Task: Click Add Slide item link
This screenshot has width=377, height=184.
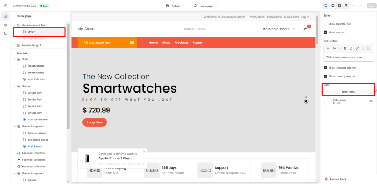Action: point(36,79)
